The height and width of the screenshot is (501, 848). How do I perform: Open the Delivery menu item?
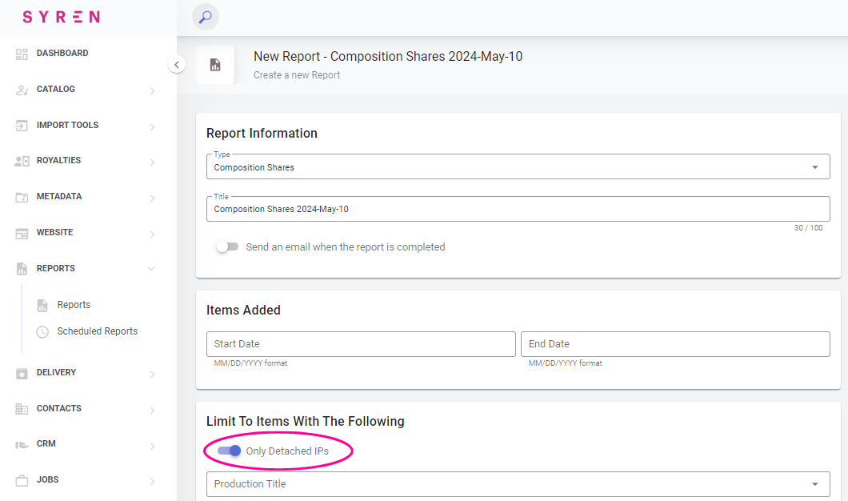56,373
